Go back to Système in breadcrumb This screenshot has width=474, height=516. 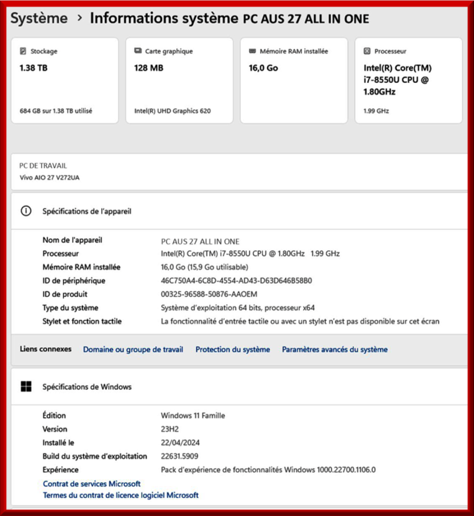(x=39, y=18)
